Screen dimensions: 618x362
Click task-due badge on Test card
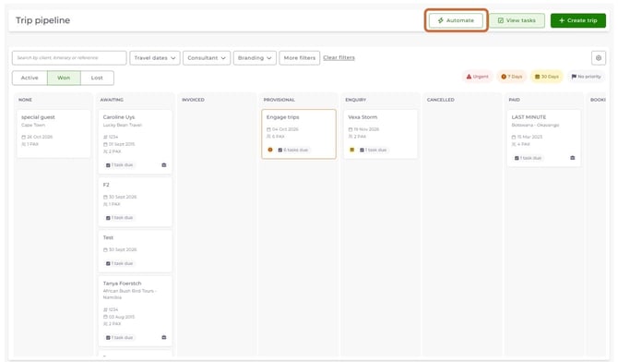tap(119, 263)
